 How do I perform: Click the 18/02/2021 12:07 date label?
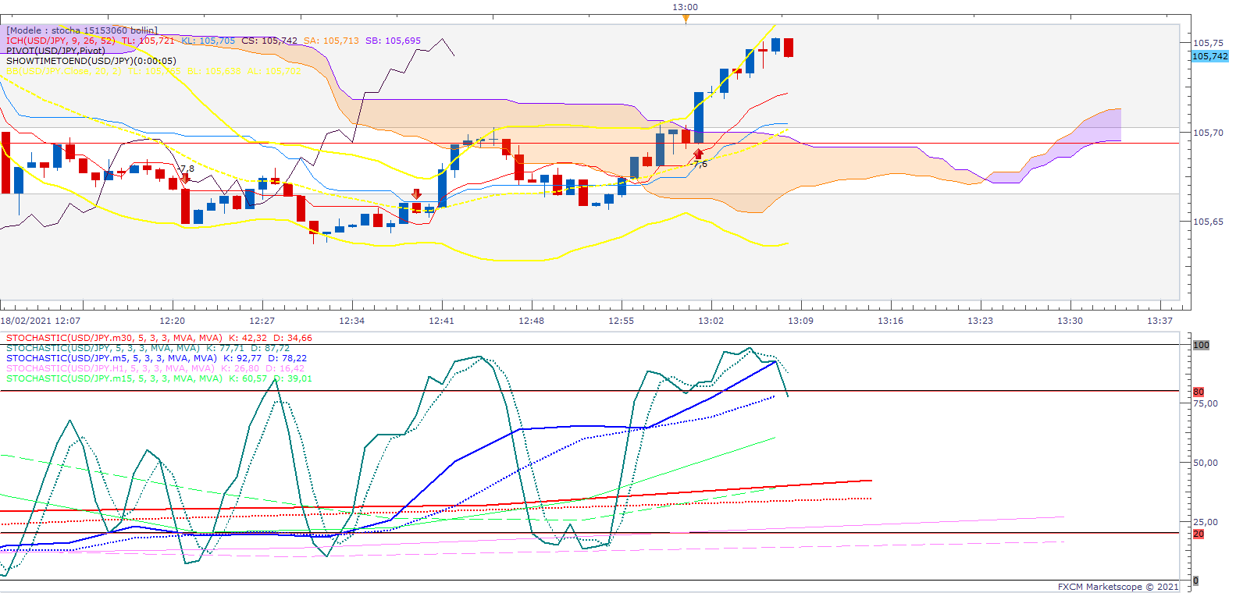point(41,321)
